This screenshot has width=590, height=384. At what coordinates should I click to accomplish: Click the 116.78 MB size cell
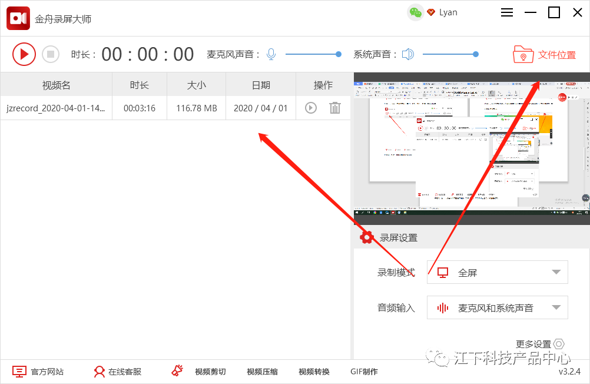click(x=197, y=108)
